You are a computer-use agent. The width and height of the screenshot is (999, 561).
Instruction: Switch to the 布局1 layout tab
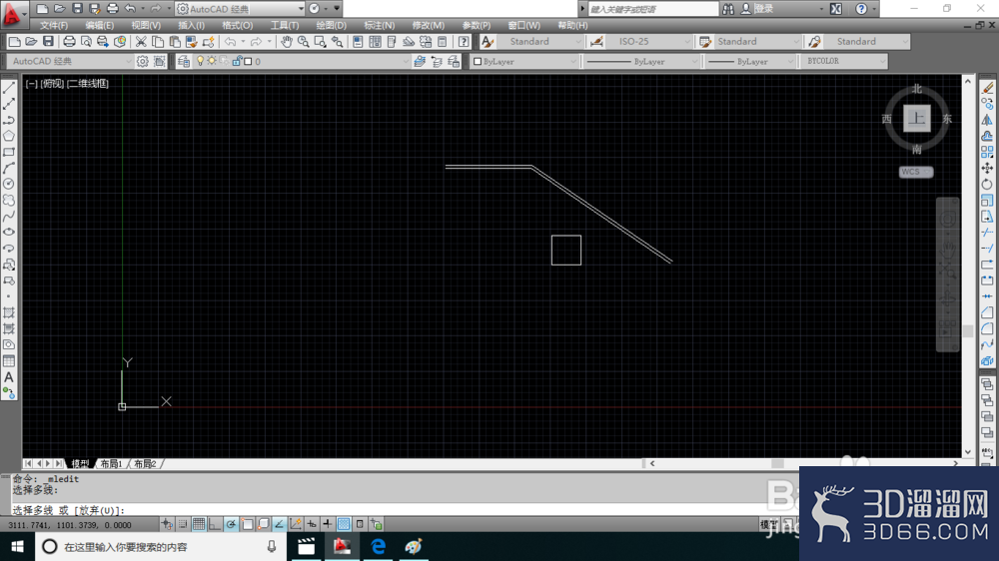111,464
